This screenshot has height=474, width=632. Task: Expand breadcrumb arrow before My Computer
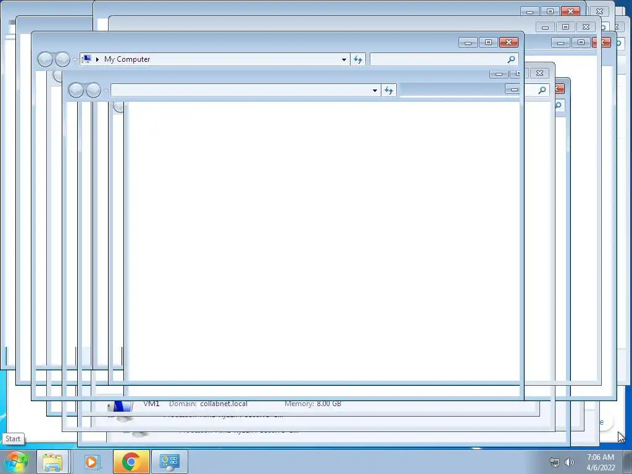click(97, 59)
